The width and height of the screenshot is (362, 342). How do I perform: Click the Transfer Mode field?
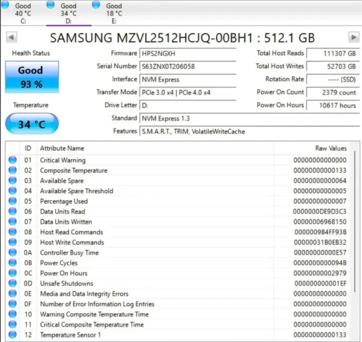[188, 93]
